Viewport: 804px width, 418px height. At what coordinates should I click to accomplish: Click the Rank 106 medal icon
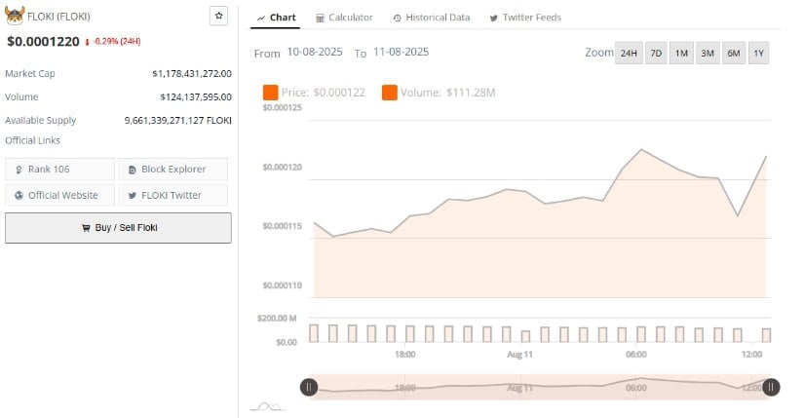(x=19, y=170)
